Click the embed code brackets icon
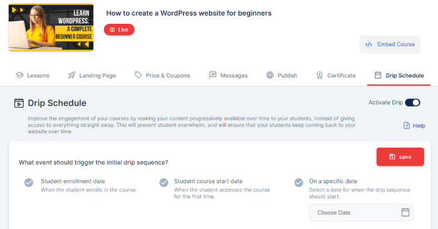Image resolution: width=438 pixels, height=229 pixels. tap(369, 44)
